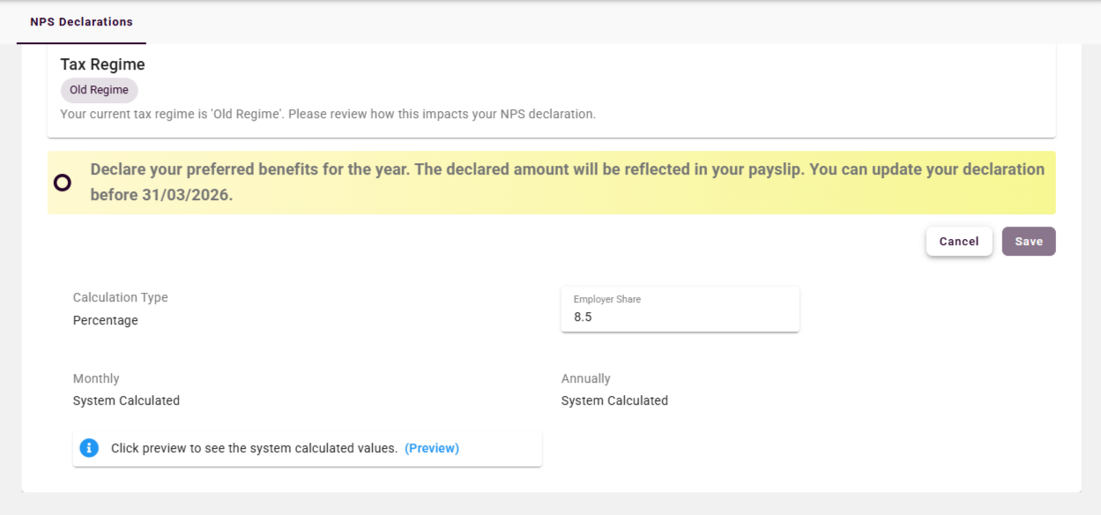Image resolution: width=1101 pixels, height=515 pixels.
Task: Click the Employer Share field label
Action: click(606, 300)
